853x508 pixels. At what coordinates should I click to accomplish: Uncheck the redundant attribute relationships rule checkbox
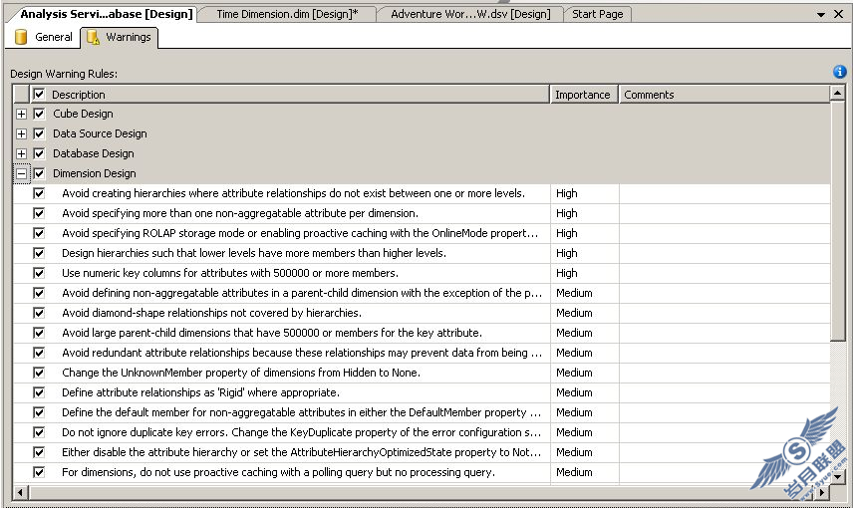point(39,353)
